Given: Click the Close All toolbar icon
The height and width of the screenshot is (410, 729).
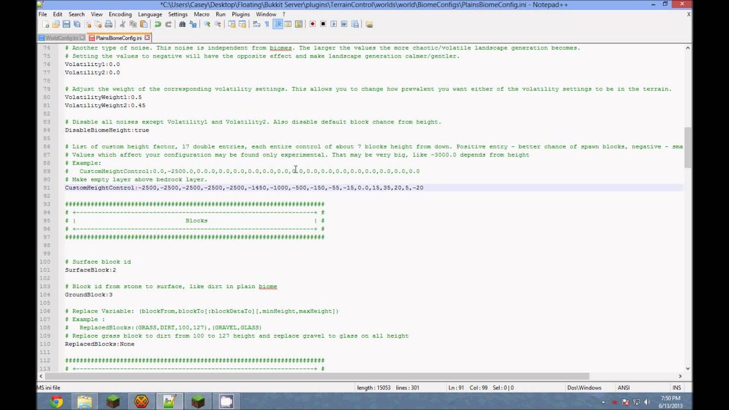Looking at the screenshot, I should pos(98,24).
